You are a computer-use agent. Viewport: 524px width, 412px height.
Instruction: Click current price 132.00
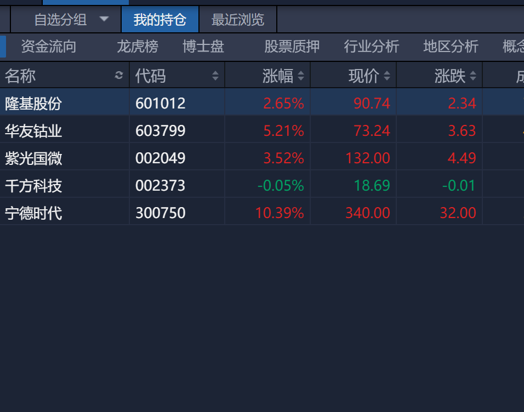click(x=368, y=158)
